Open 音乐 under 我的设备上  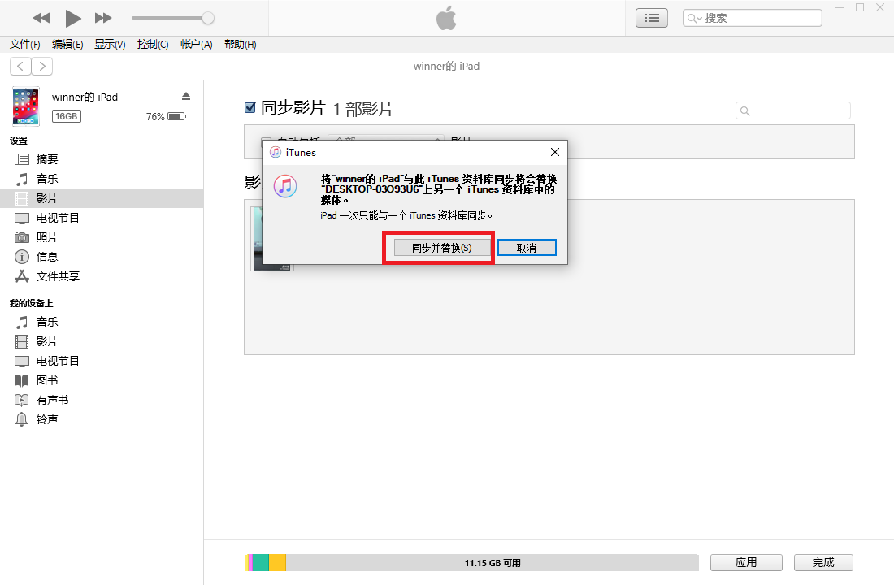click(x=102, y=322)
